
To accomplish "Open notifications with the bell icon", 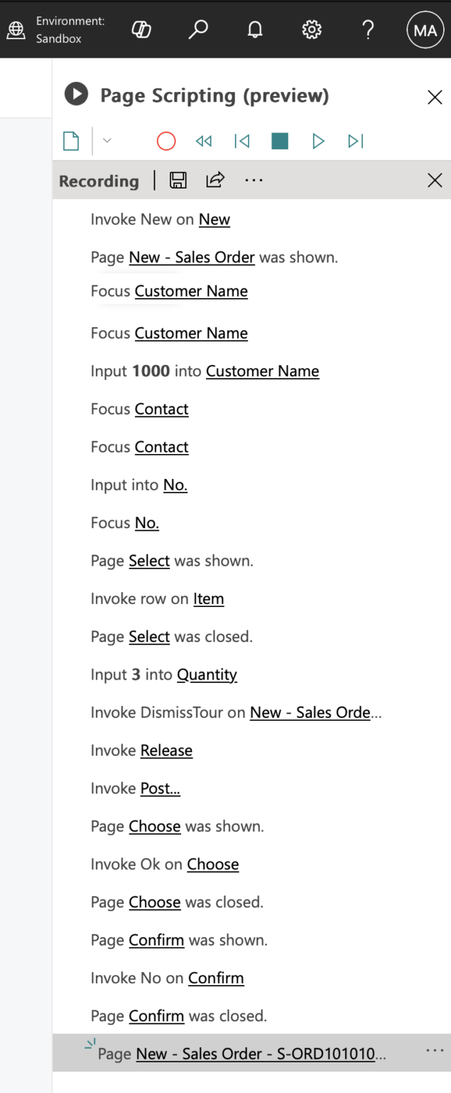I will [x=255, y=29].
